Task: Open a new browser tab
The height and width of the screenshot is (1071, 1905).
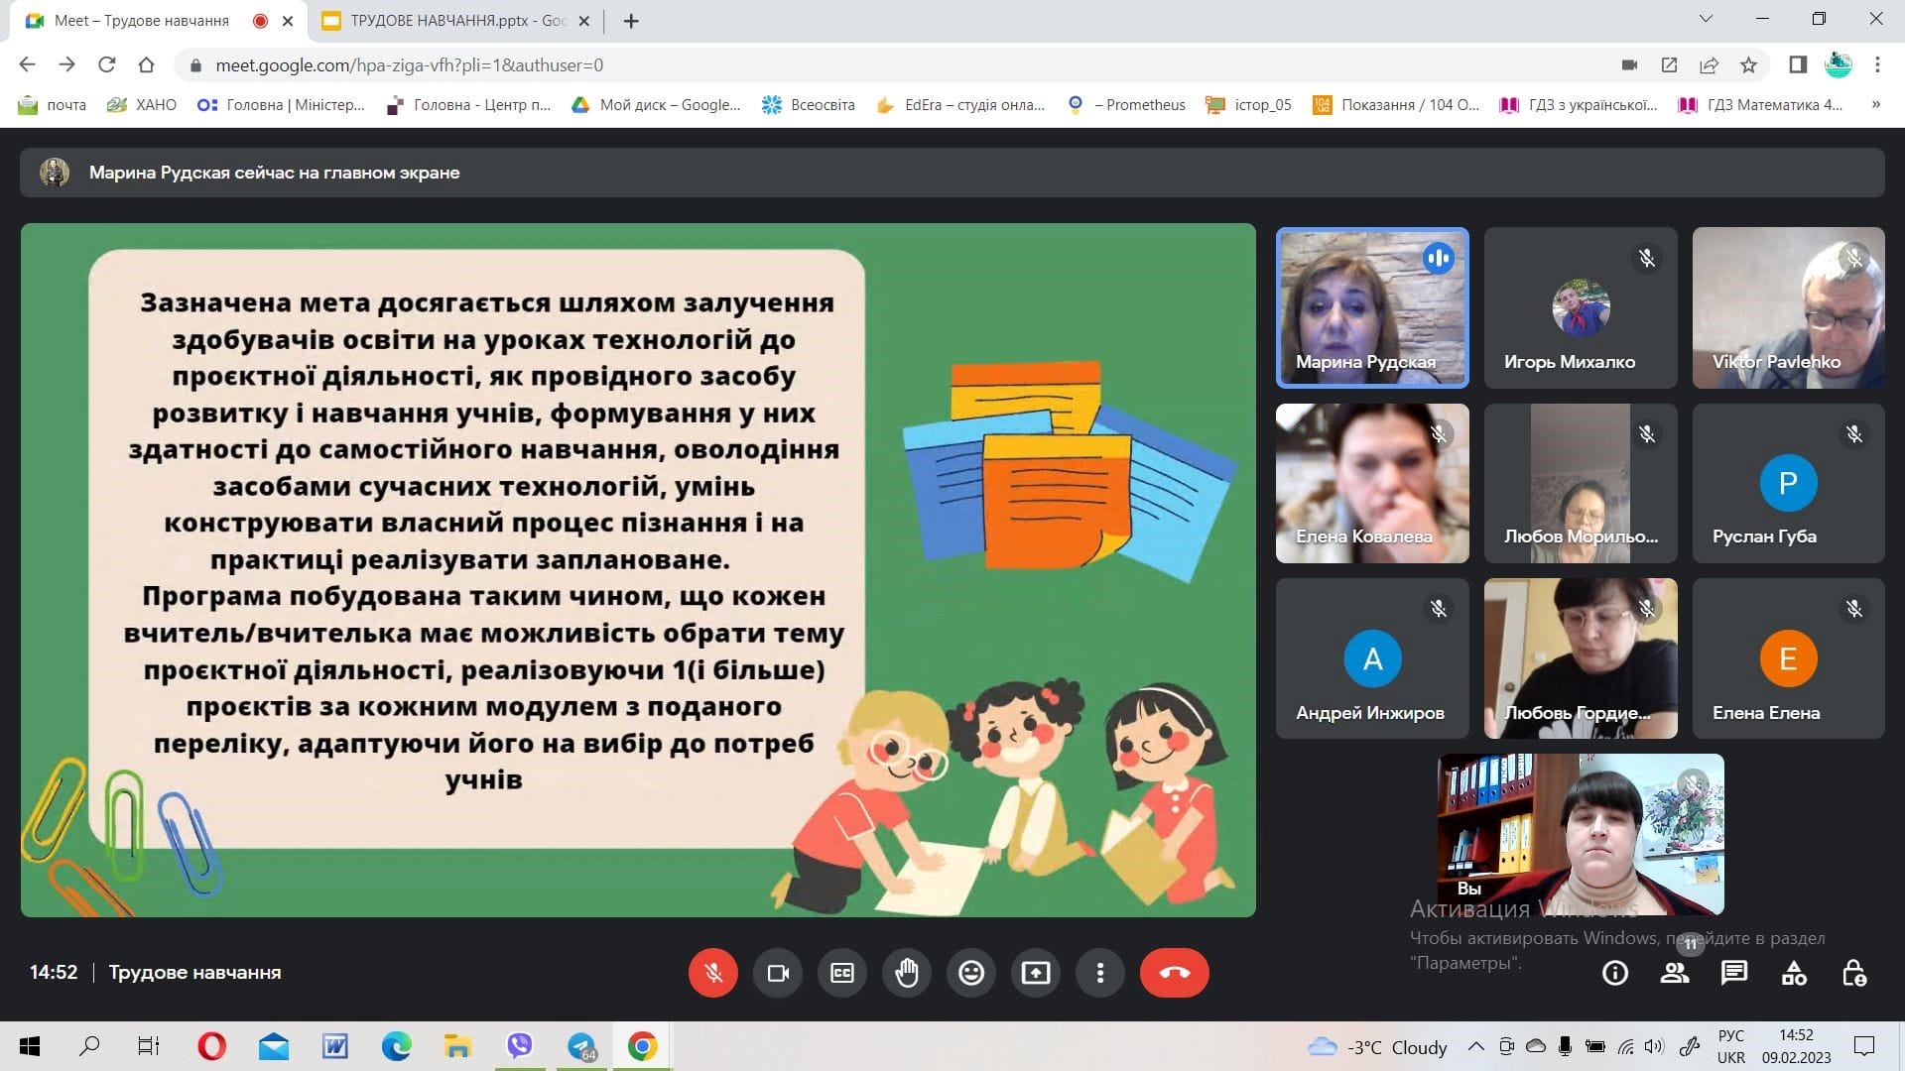Action: (x=631, y=21)
